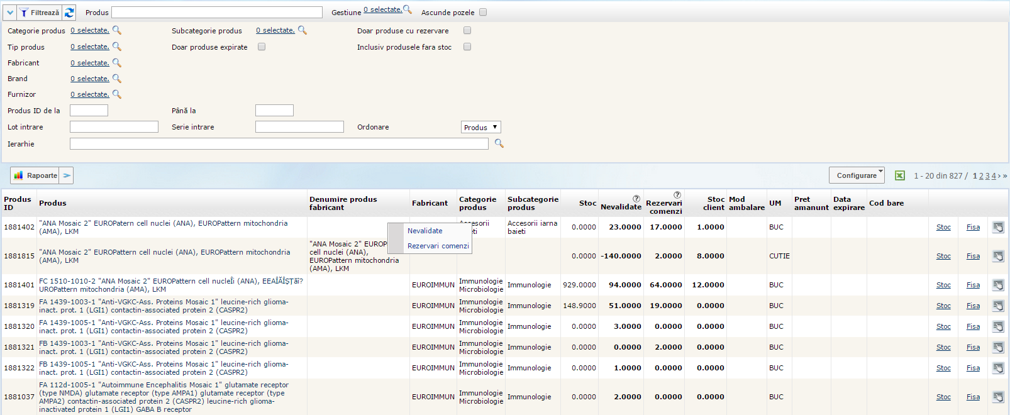Check Inclusiv produsele fara stoc

467,47
